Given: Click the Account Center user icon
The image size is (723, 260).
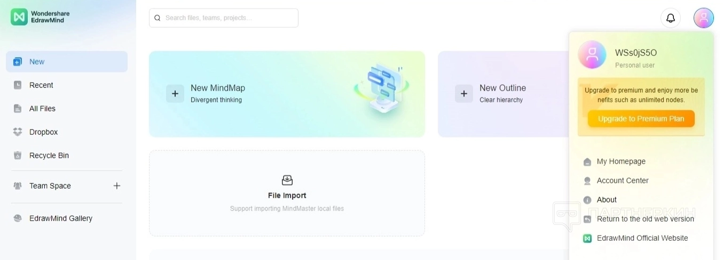Looking at the screenshot, I should point(587,181).
